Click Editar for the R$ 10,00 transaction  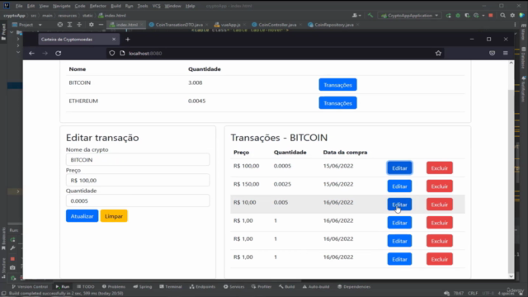[399, 205]
